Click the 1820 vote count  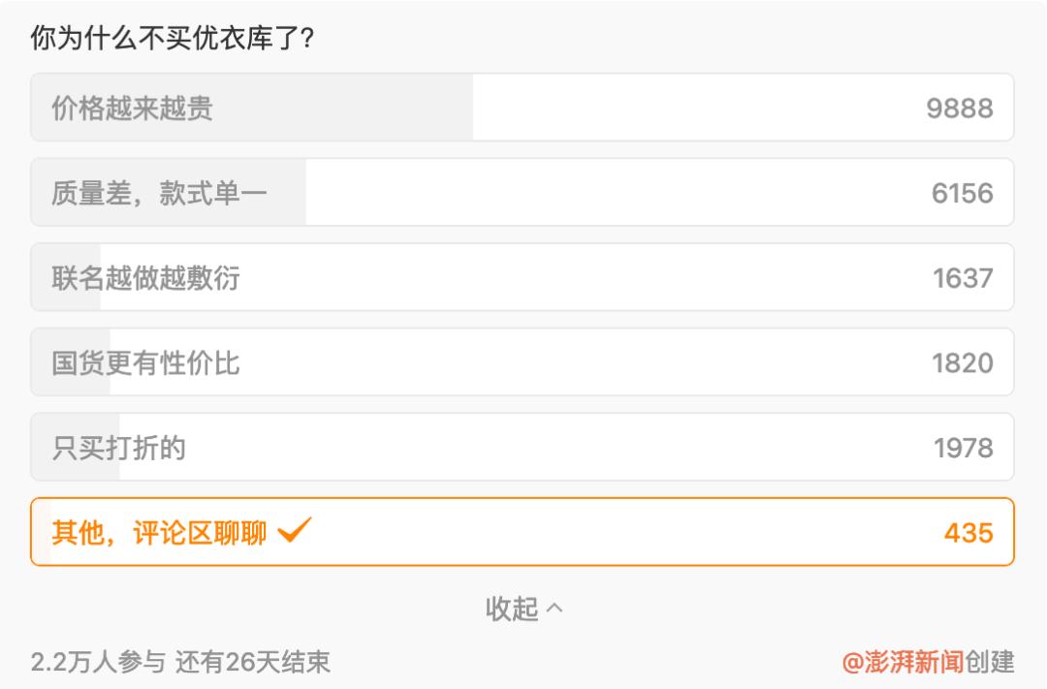963,364
